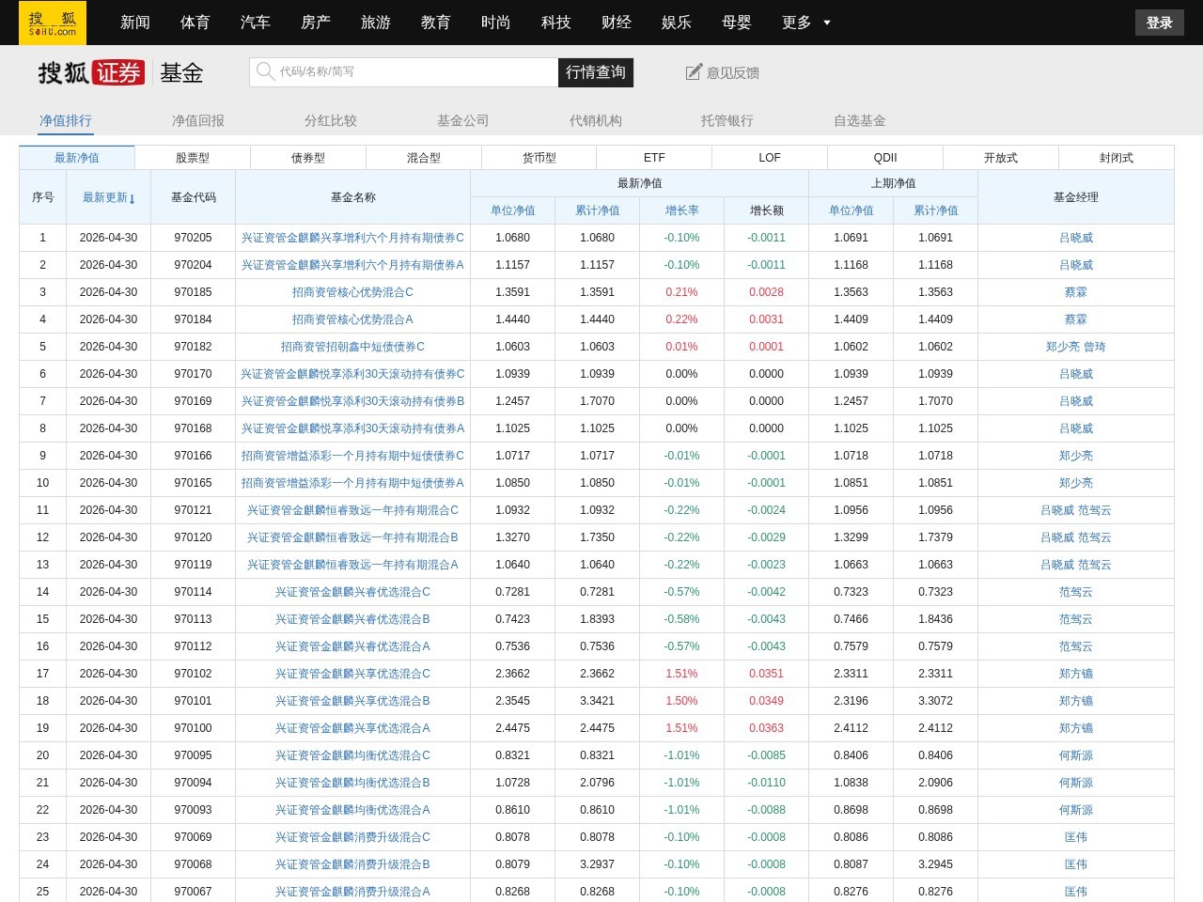Switch to 基金公司 tab
This screenshot has height=902, width=1203.
pos(463,120)
